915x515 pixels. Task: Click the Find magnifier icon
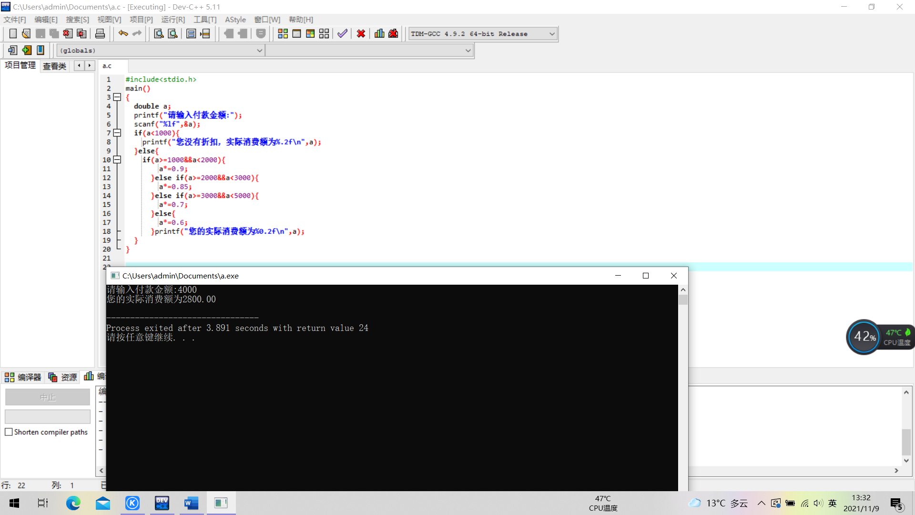(x=159, y=34)
